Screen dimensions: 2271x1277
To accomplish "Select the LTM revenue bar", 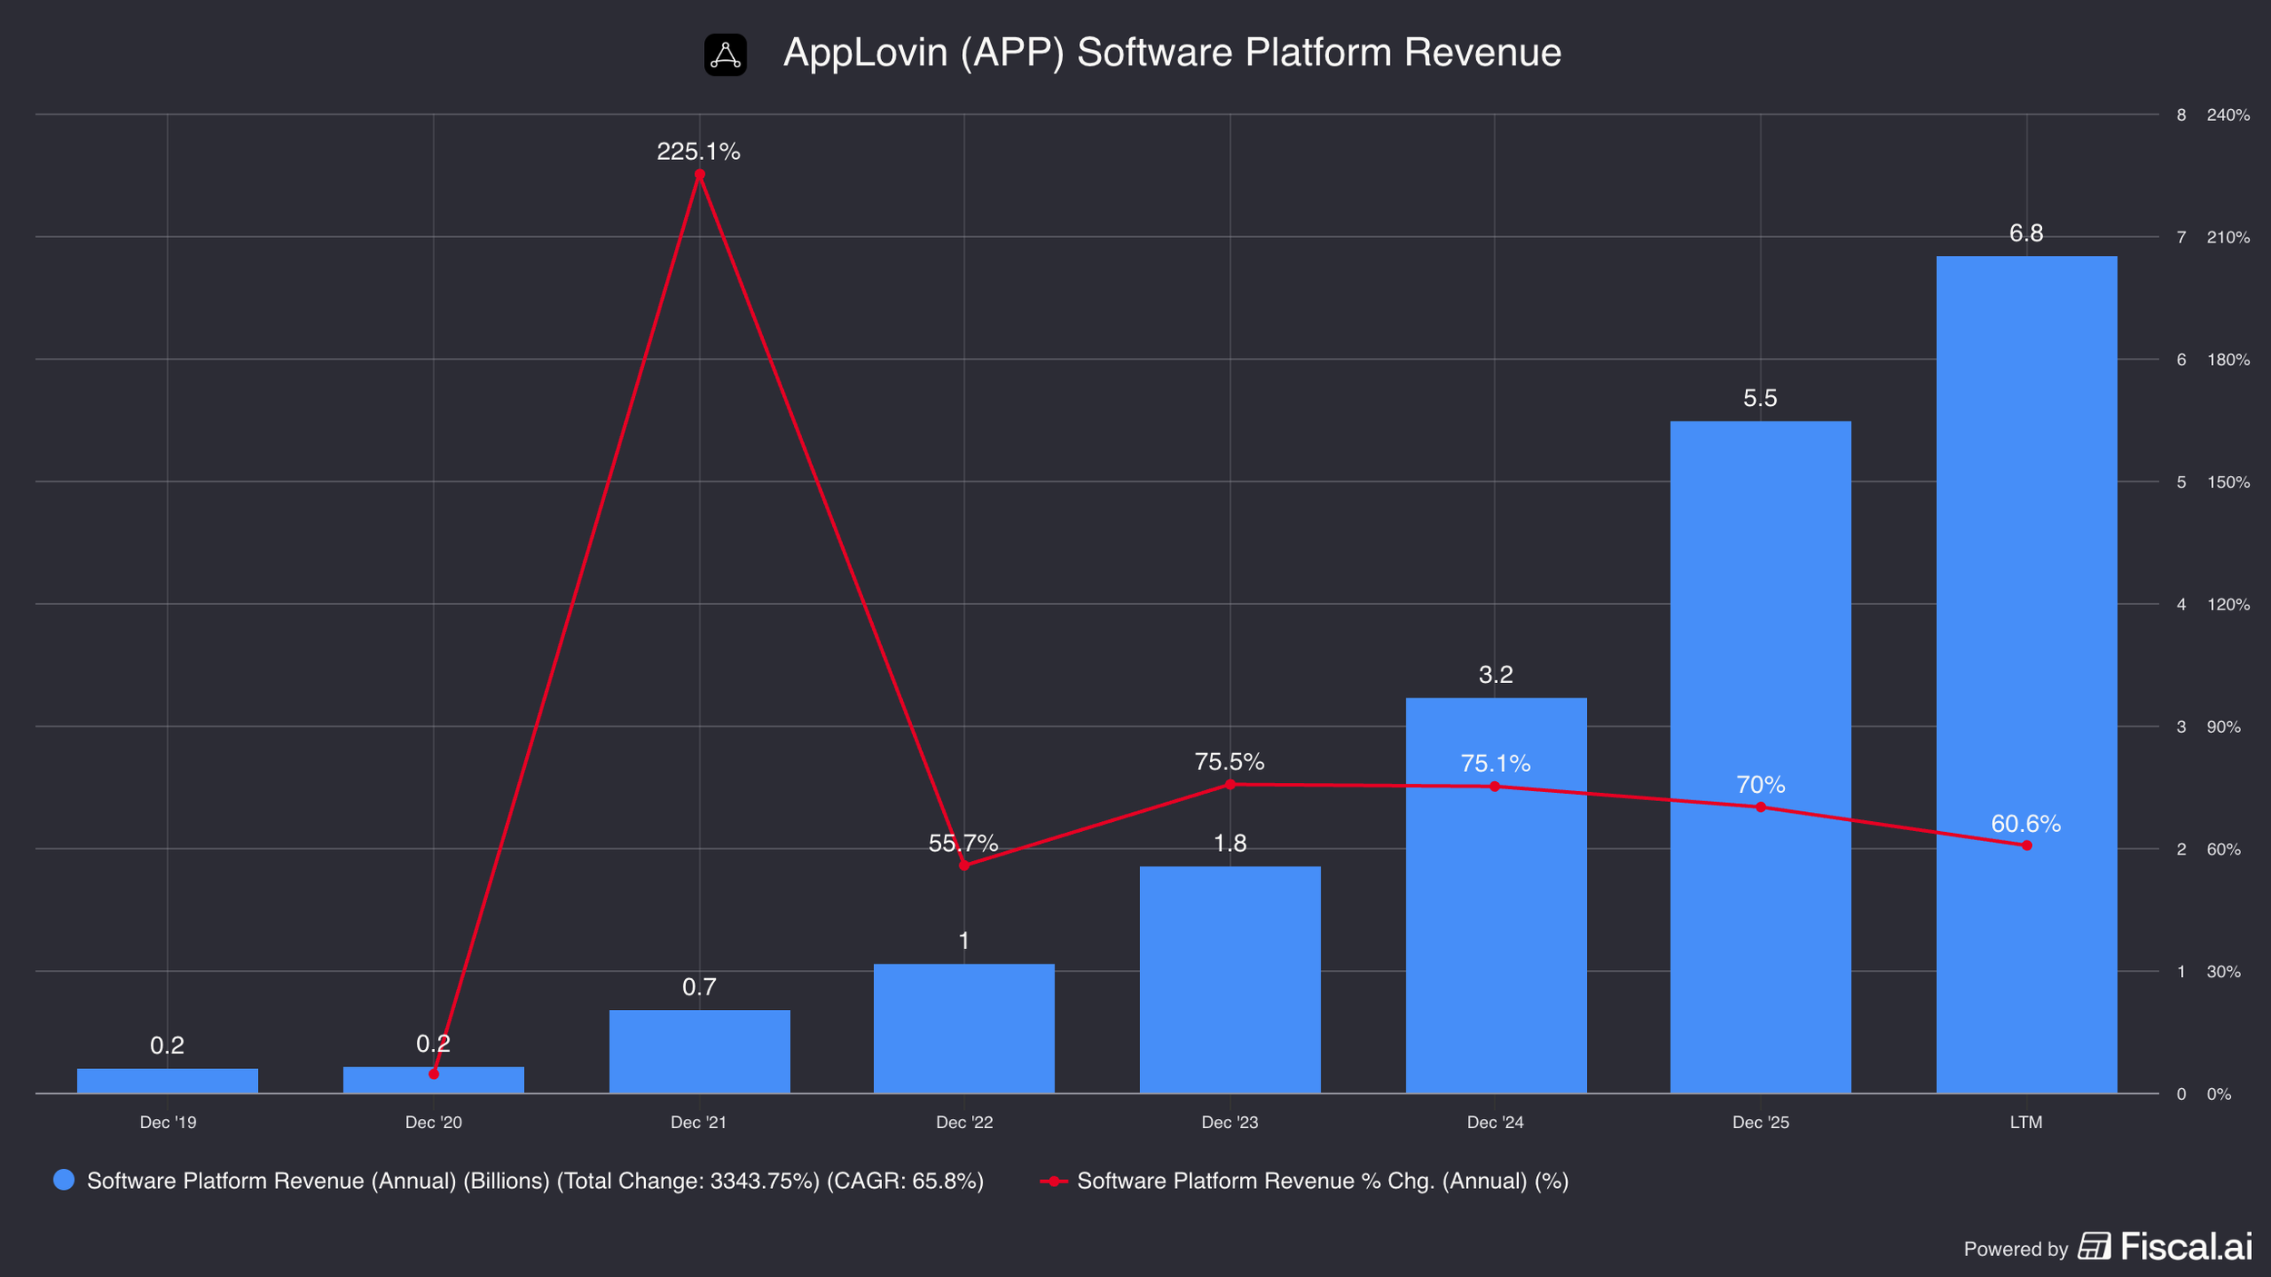I will pos(2027,675).
